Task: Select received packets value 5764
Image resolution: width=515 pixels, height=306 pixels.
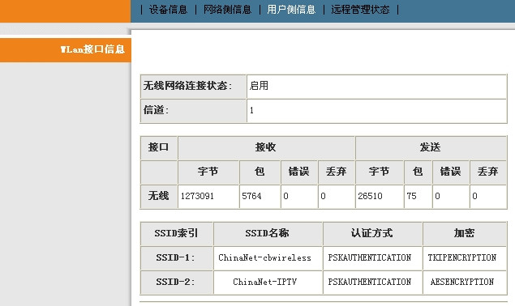Action: 251,196
